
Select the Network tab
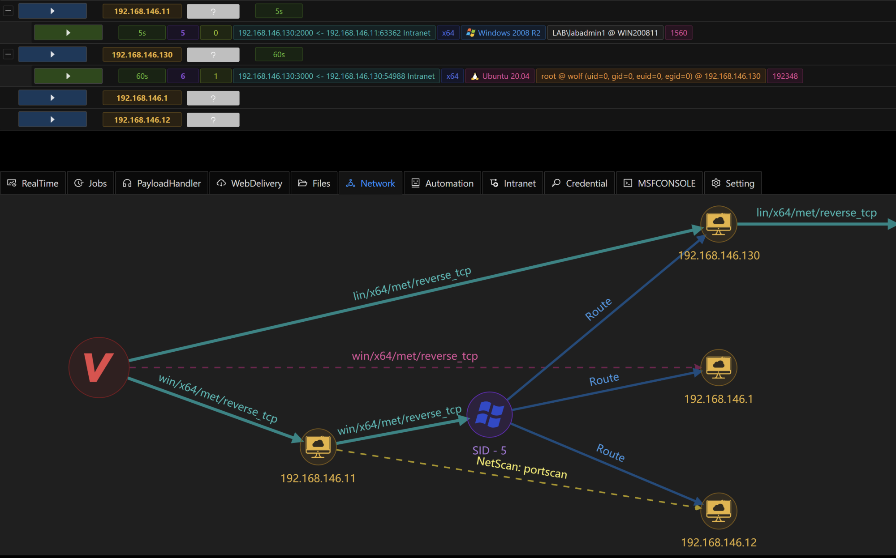370,183
